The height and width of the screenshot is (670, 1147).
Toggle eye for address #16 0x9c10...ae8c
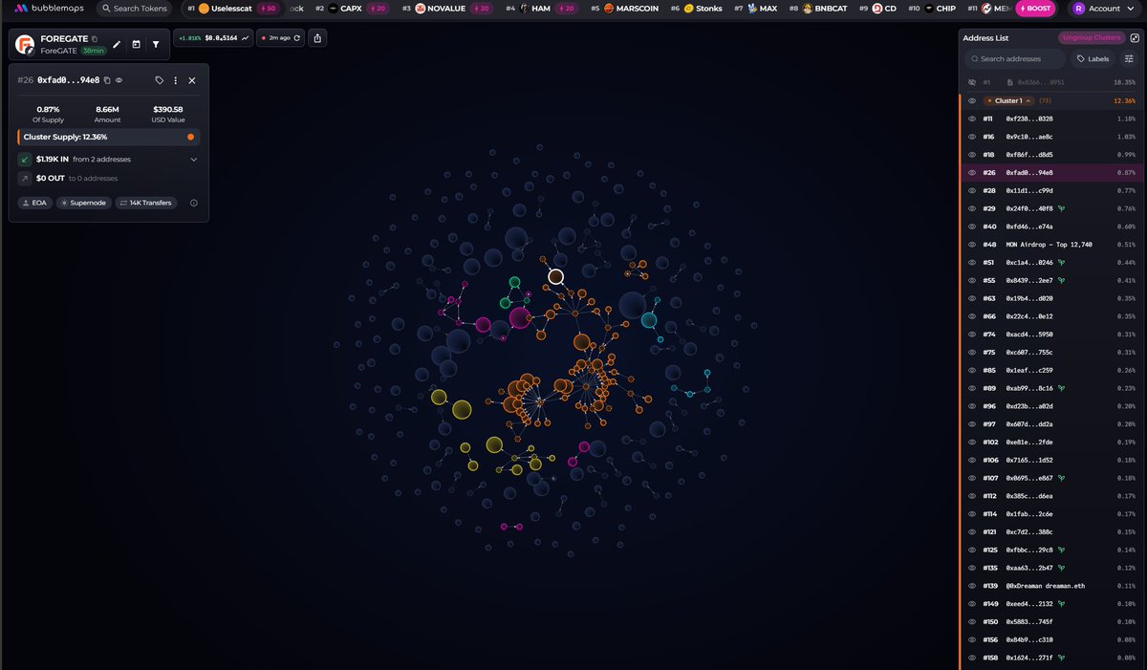click(972, 137)
